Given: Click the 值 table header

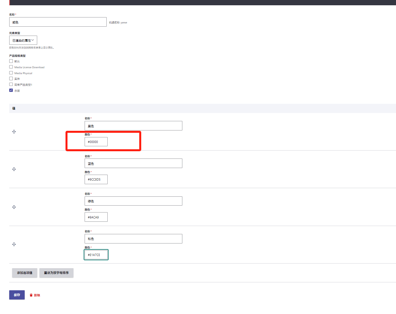Looking at the screenshot, I should click(x=202, y=108).
